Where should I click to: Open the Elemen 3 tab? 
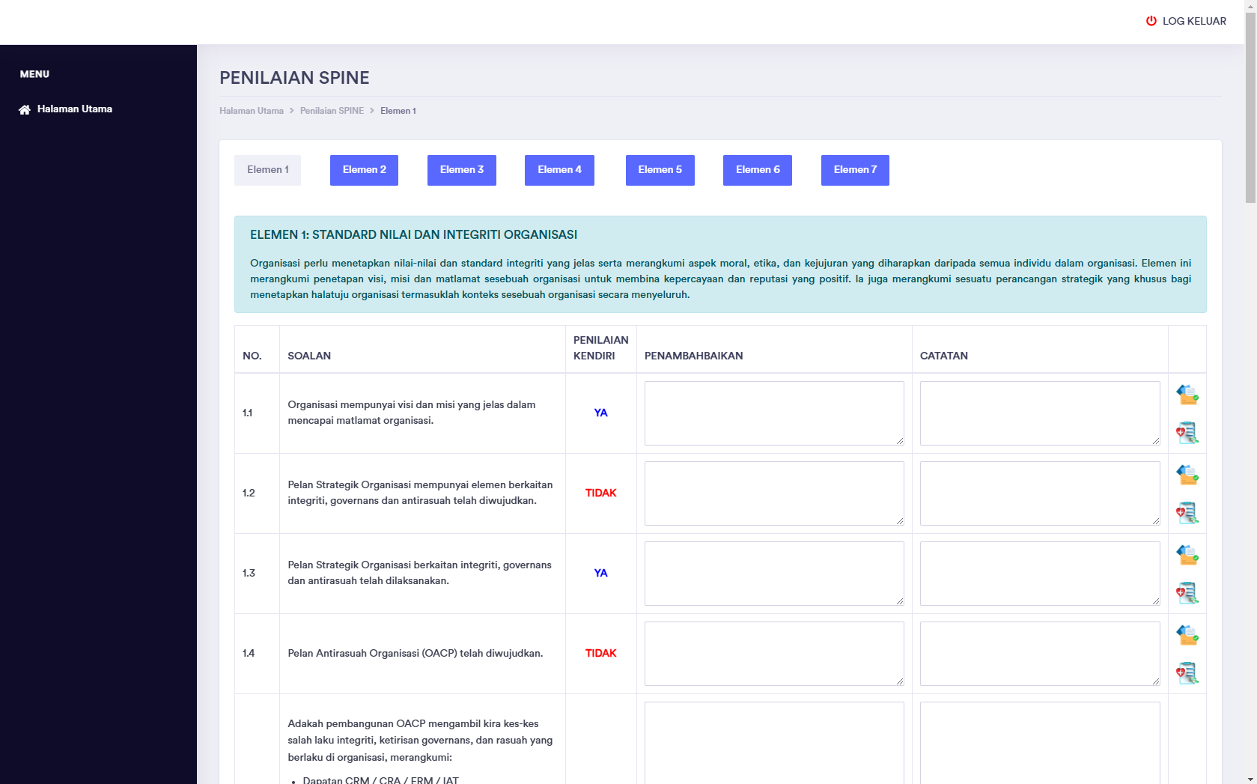(x=461, y=170)
